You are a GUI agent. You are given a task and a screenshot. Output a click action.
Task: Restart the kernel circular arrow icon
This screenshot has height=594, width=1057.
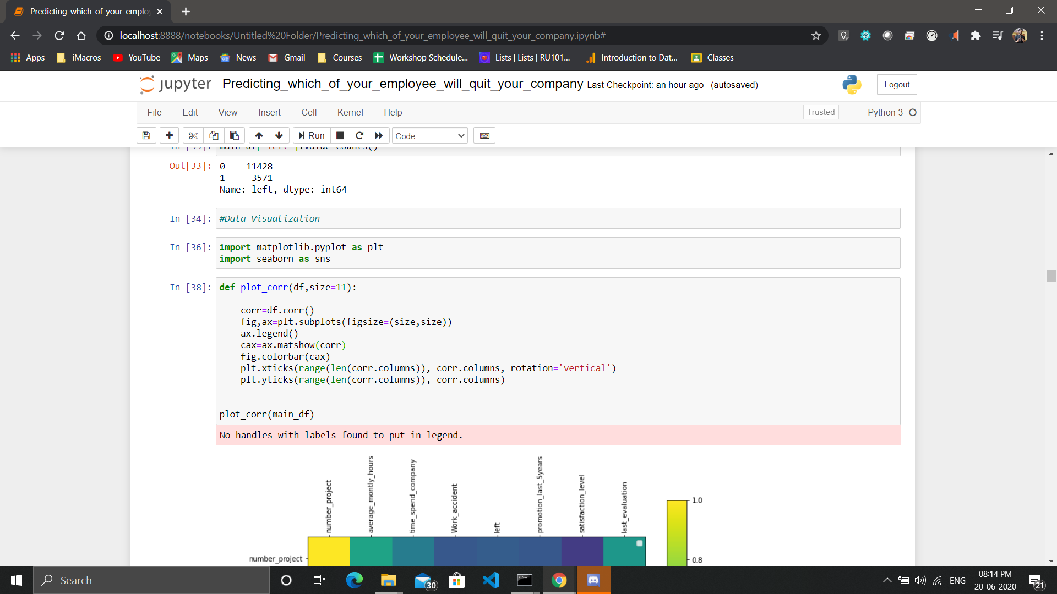359,135
